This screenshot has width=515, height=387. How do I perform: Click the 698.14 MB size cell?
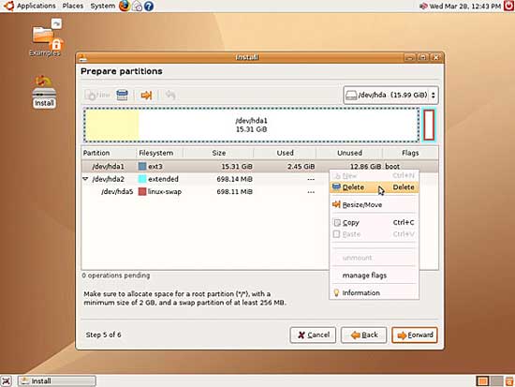click(234, 179)
